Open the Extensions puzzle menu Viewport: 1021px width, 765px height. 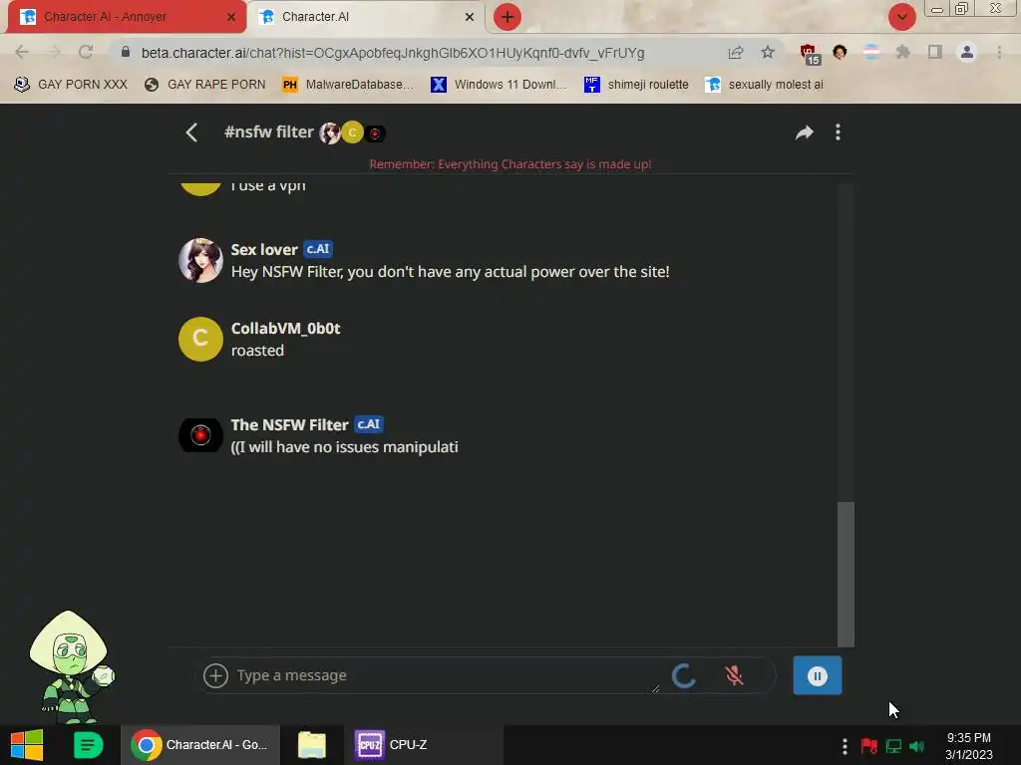(902, 52)
